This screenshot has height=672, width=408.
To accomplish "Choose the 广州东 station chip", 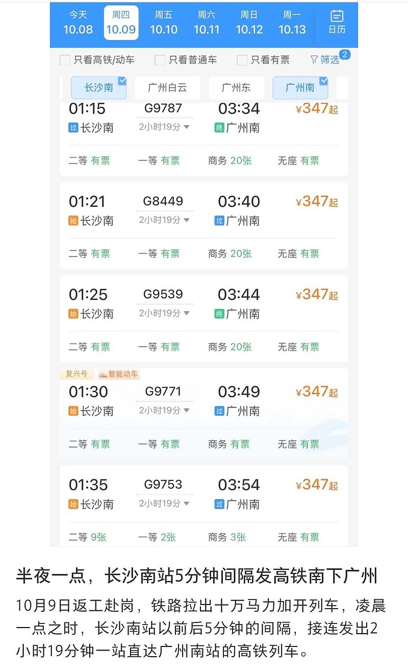I will [236, 88].
